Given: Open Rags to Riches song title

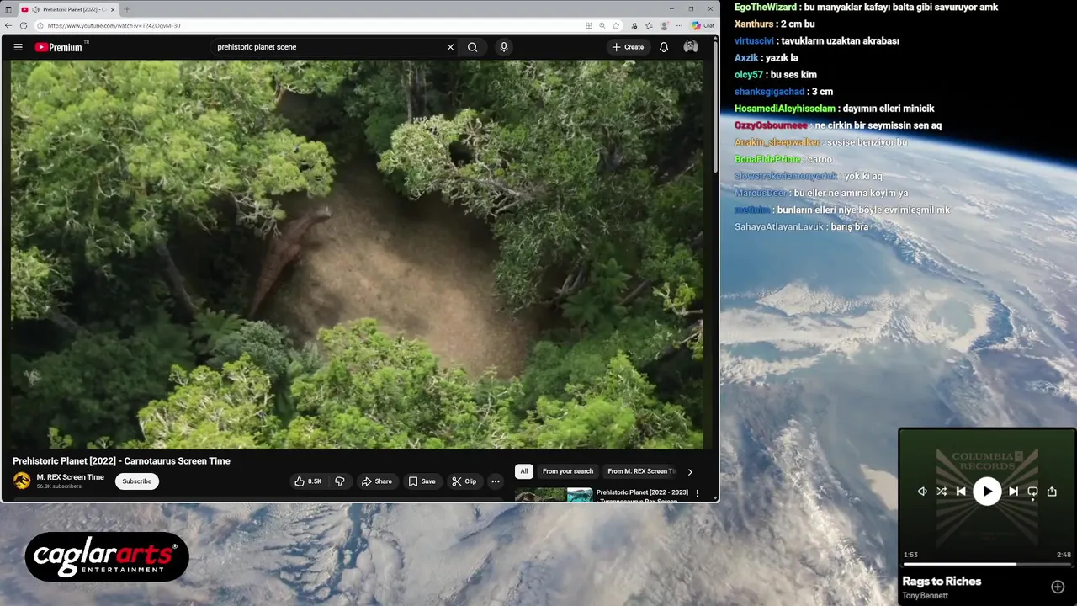Looking at the screenshot, I should pos(942,581).
